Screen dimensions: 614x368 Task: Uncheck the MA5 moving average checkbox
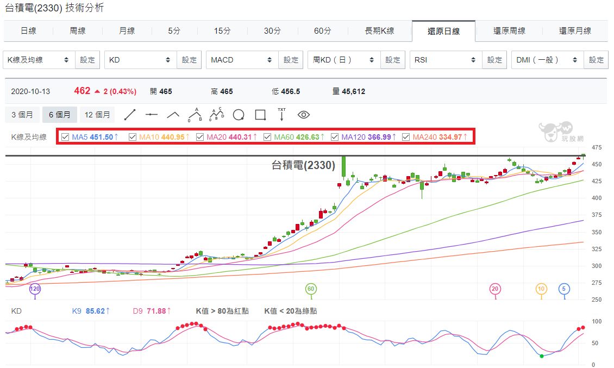[x=65, y=137]
